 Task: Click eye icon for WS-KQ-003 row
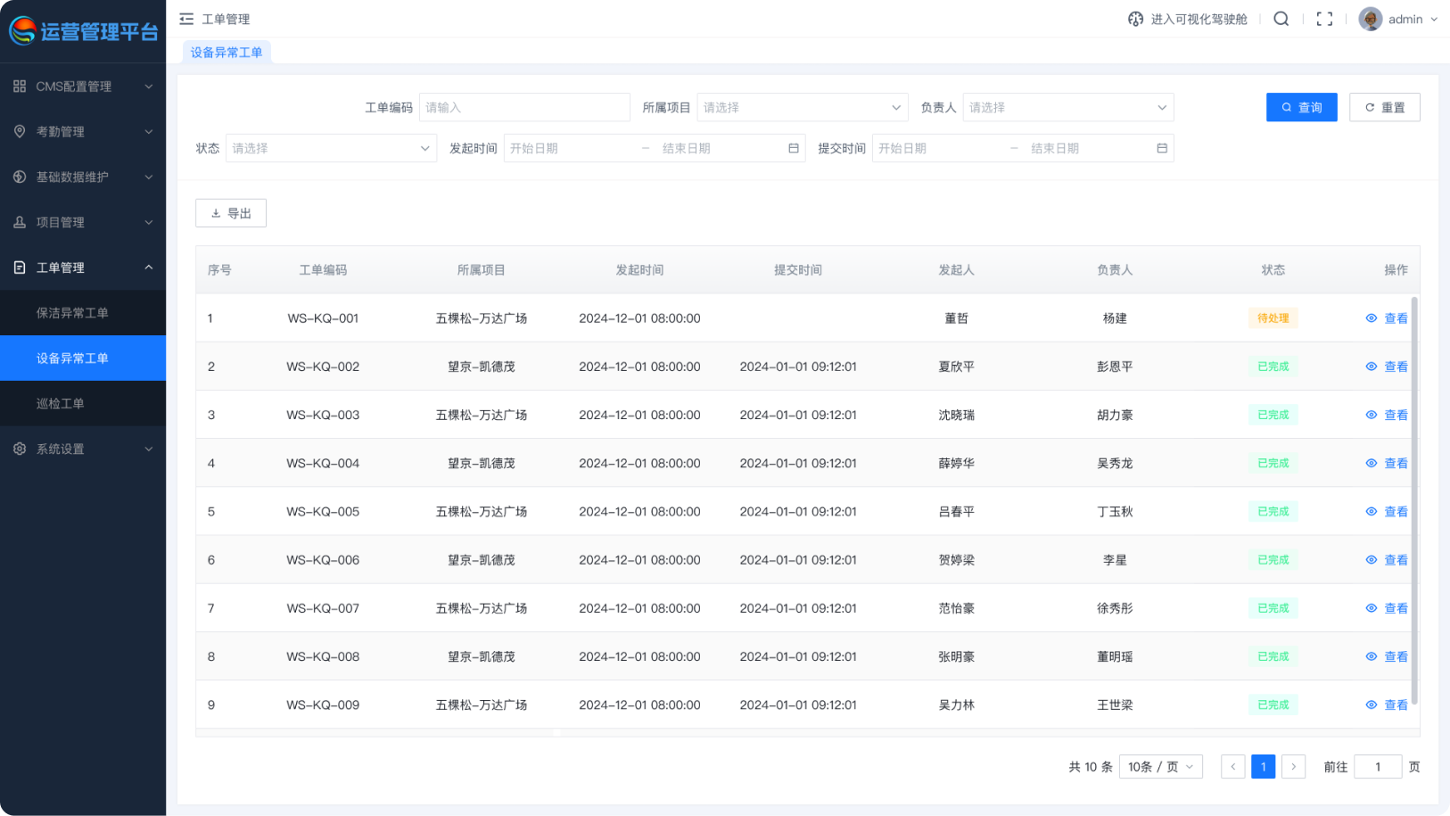pyautogui.click(x=1372, y=415)
